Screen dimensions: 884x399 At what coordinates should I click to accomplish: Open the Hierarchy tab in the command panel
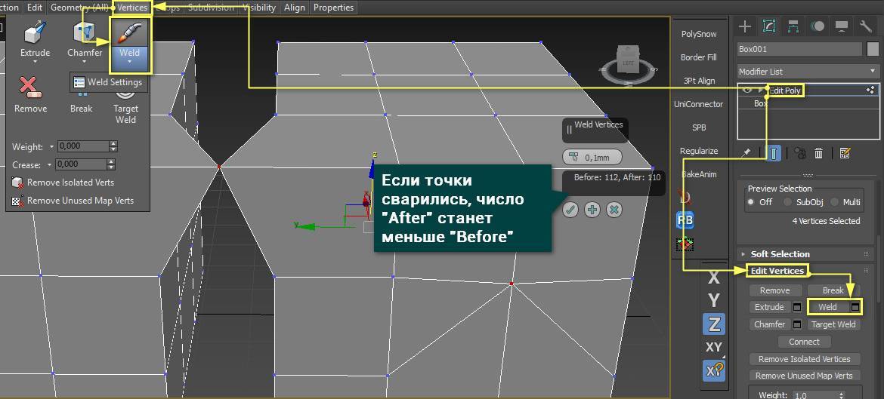pyautogui.click(x=793, y=26)
